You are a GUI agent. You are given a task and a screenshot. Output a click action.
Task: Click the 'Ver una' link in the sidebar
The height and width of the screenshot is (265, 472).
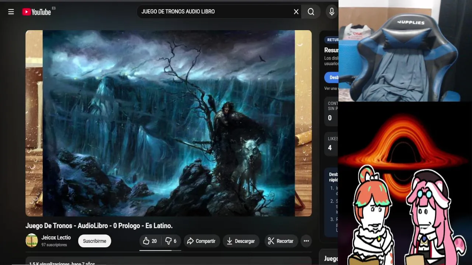click(331, 89)
